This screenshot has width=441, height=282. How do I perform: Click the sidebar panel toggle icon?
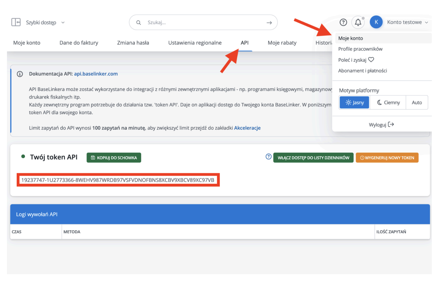(16, 22)
